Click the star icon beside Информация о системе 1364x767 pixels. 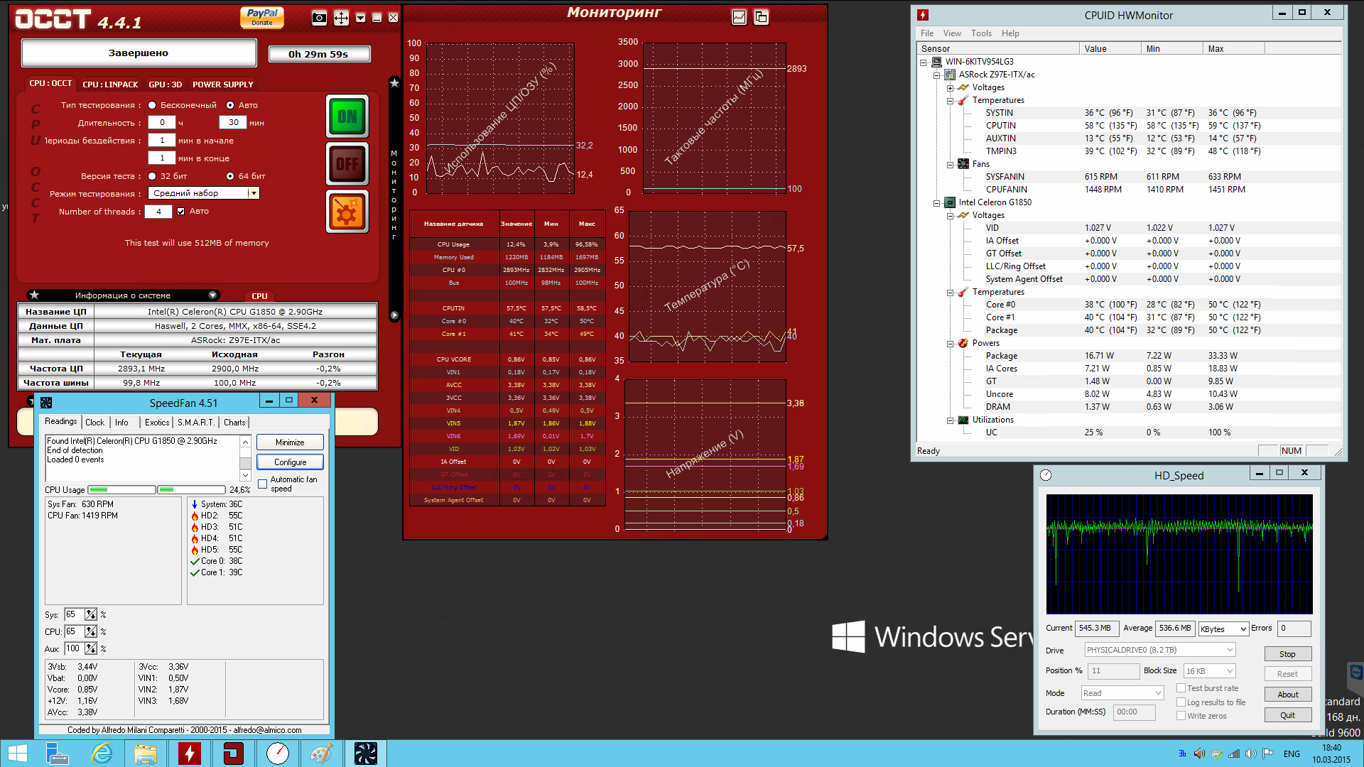coord(34,295)
